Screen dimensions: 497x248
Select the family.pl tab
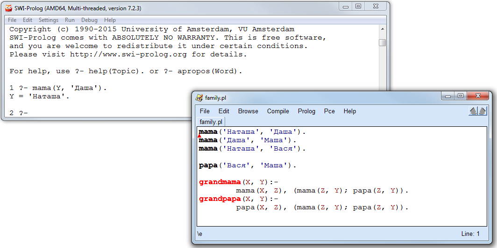211,122
